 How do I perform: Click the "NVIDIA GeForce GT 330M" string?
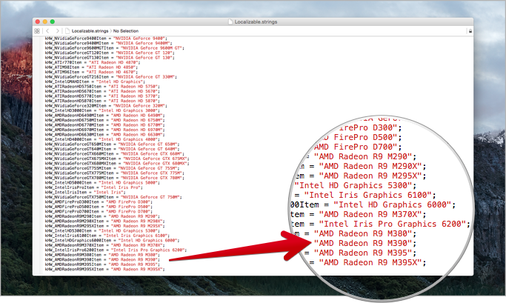[x=145, y=77]
